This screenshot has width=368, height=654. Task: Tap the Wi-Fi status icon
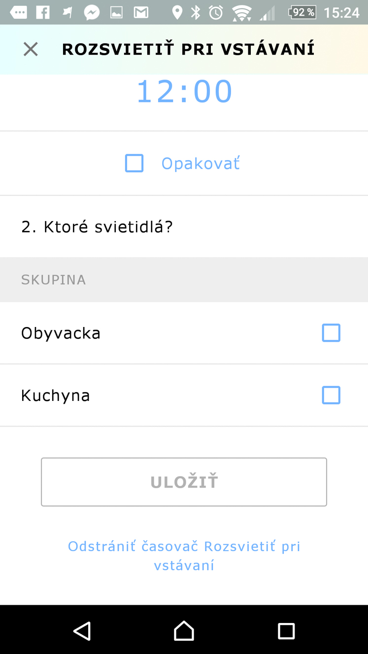point(242,13)
